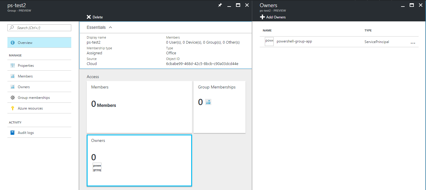
Task: Click the group icon in Group Memberships tile
Action: [208, 102]
